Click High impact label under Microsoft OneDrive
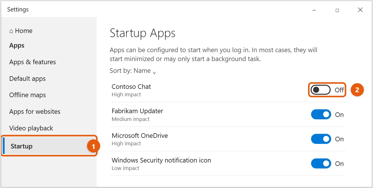 [x=126, y=143]
